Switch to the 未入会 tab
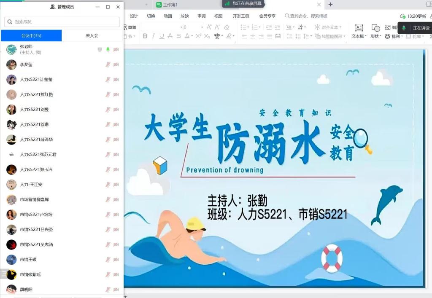 (x=92, y=36)
